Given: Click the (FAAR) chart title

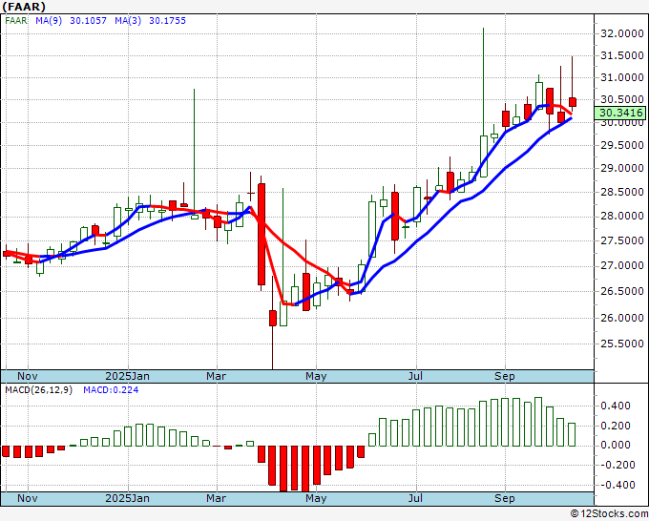Looking at the screenshot, I should click(x=24, y=7).
